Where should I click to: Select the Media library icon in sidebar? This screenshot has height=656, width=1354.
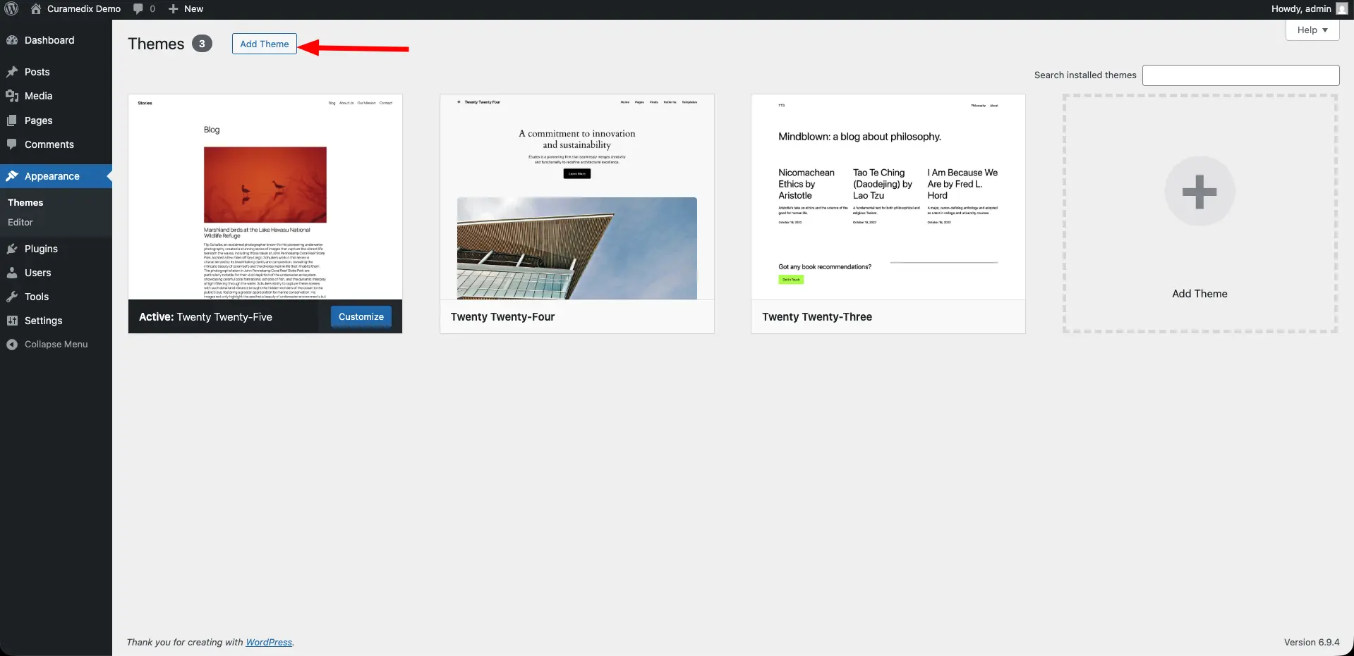click(x=12, y=95)
